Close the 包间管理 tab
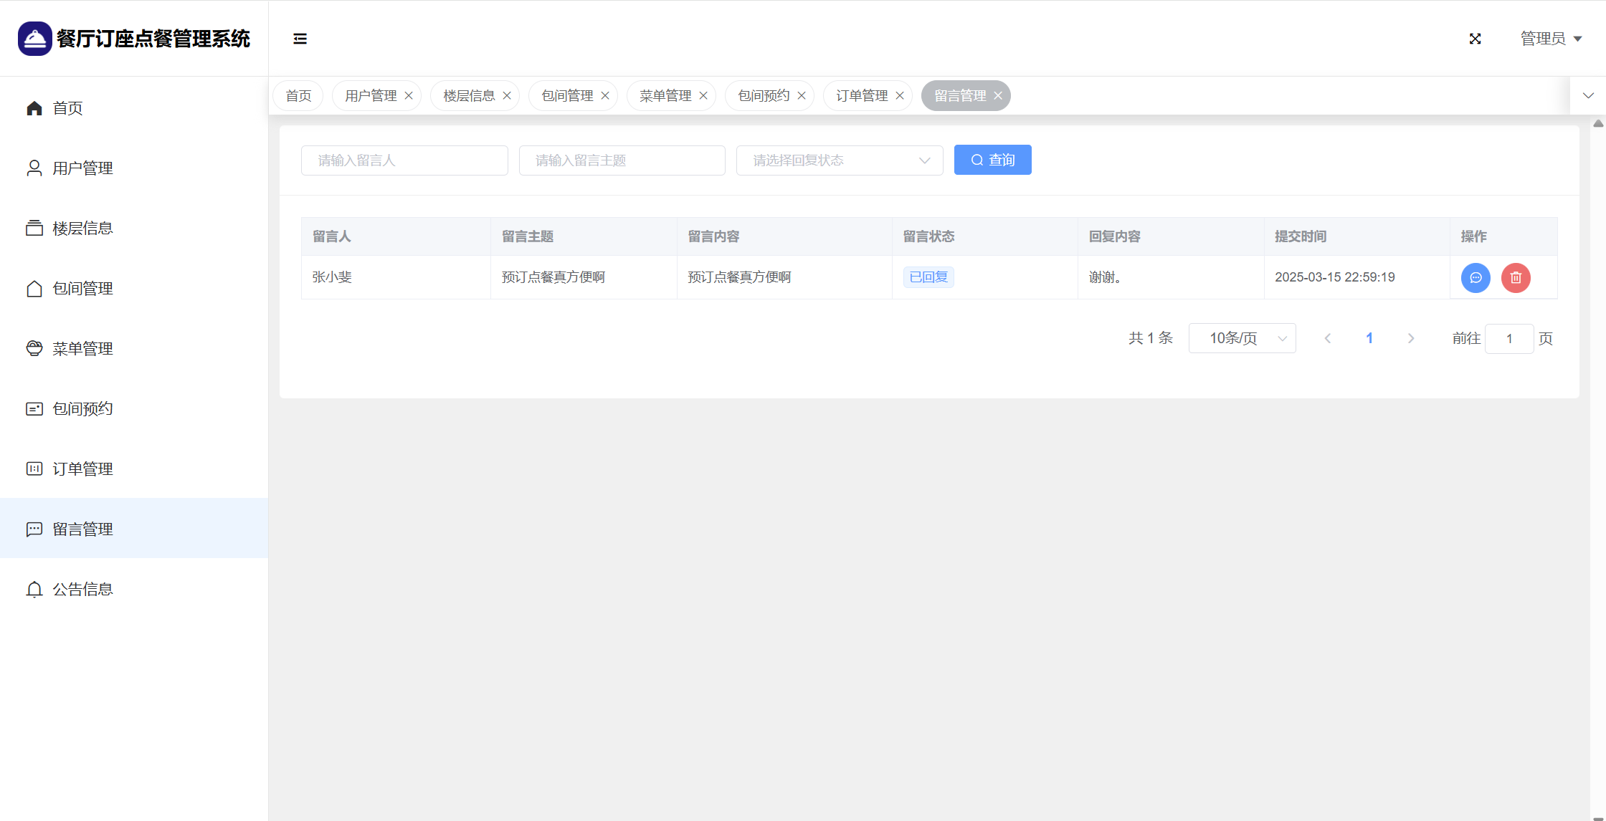The height and width of the screenshot is (821, 1606). click(605, 96)
